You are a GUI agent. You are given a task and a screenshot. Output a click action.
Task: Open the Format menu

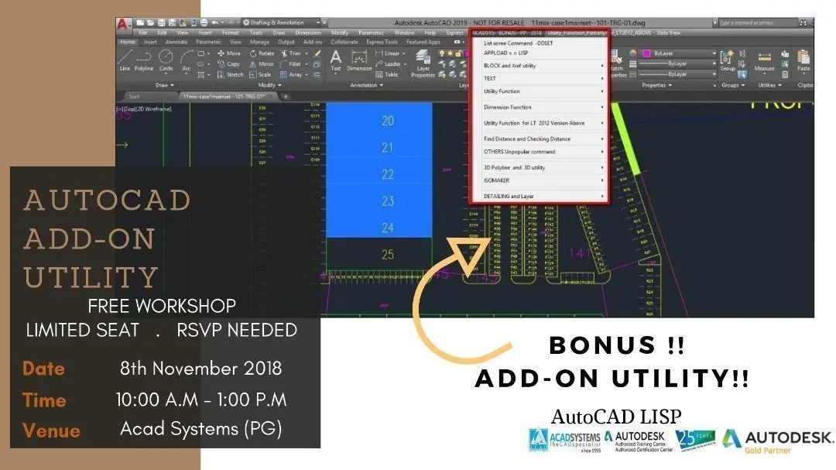(231, 33)
